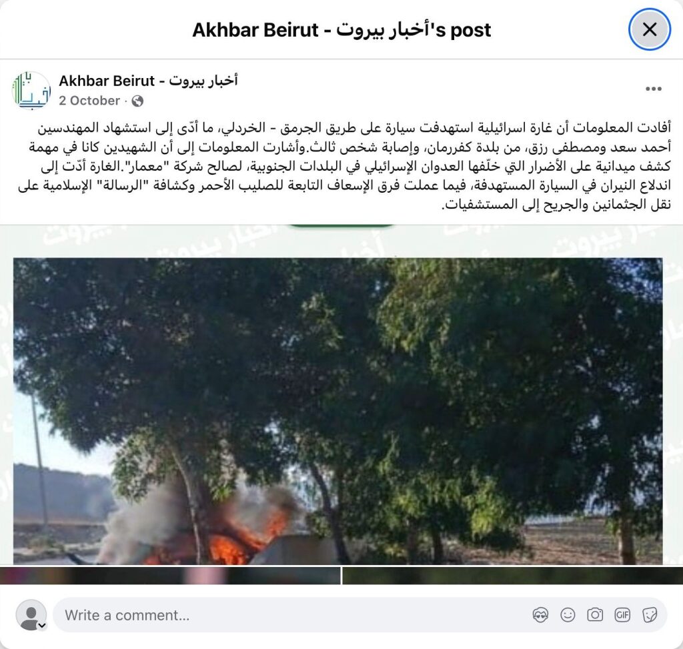Open the GIF picker

(622, 615)
